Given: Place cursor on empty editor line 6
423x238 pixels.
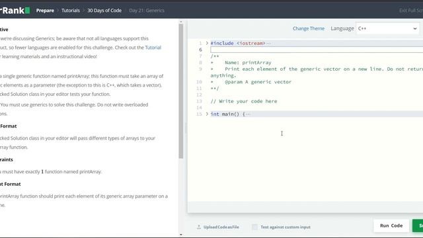Looking at the screenshot, I should click(317, 50).
